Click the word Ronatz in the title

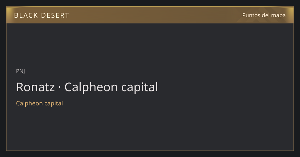(35, 87)
